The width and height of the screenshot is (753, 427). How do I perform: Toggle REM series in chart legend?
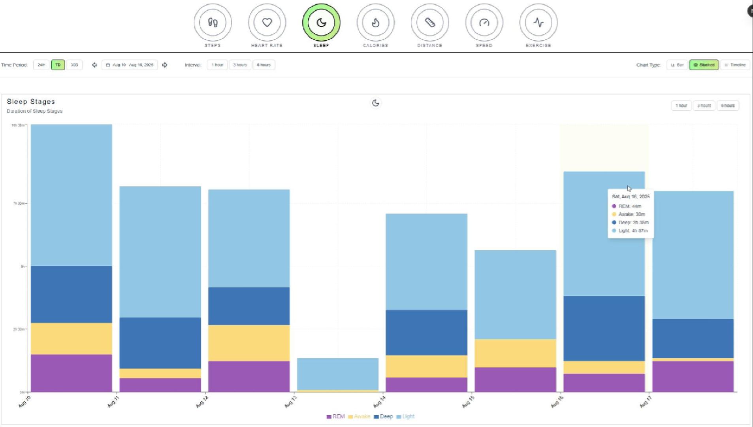click(x=335, y=416)
